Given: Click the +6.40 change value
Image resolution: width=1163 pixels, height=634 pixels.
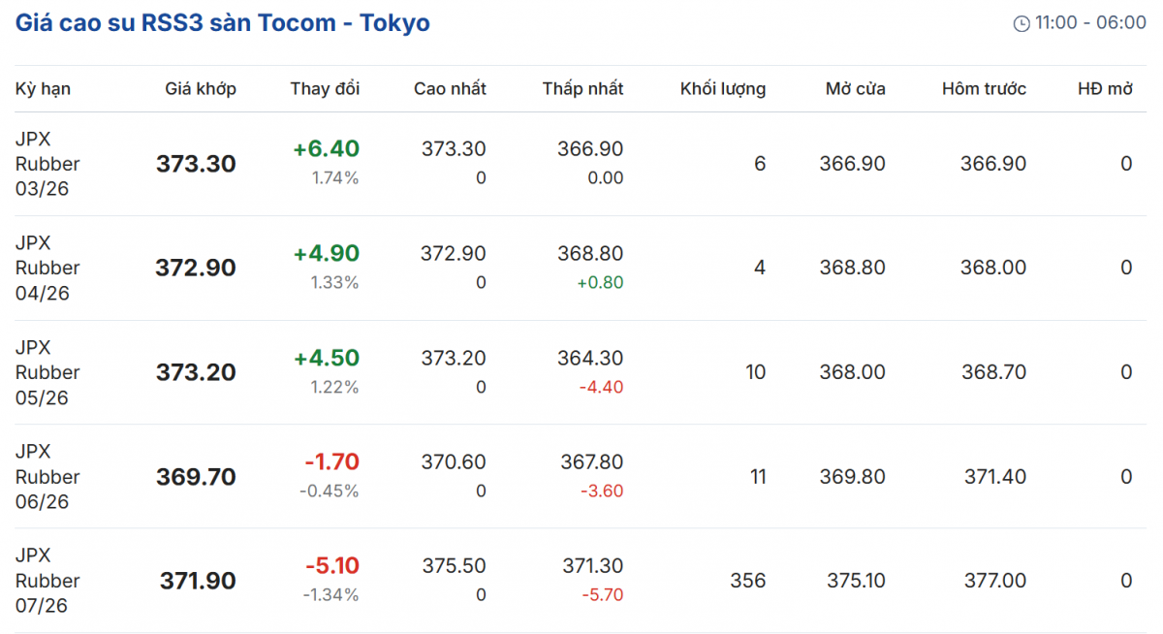Looking at the screenshot, I should [326, 149].
